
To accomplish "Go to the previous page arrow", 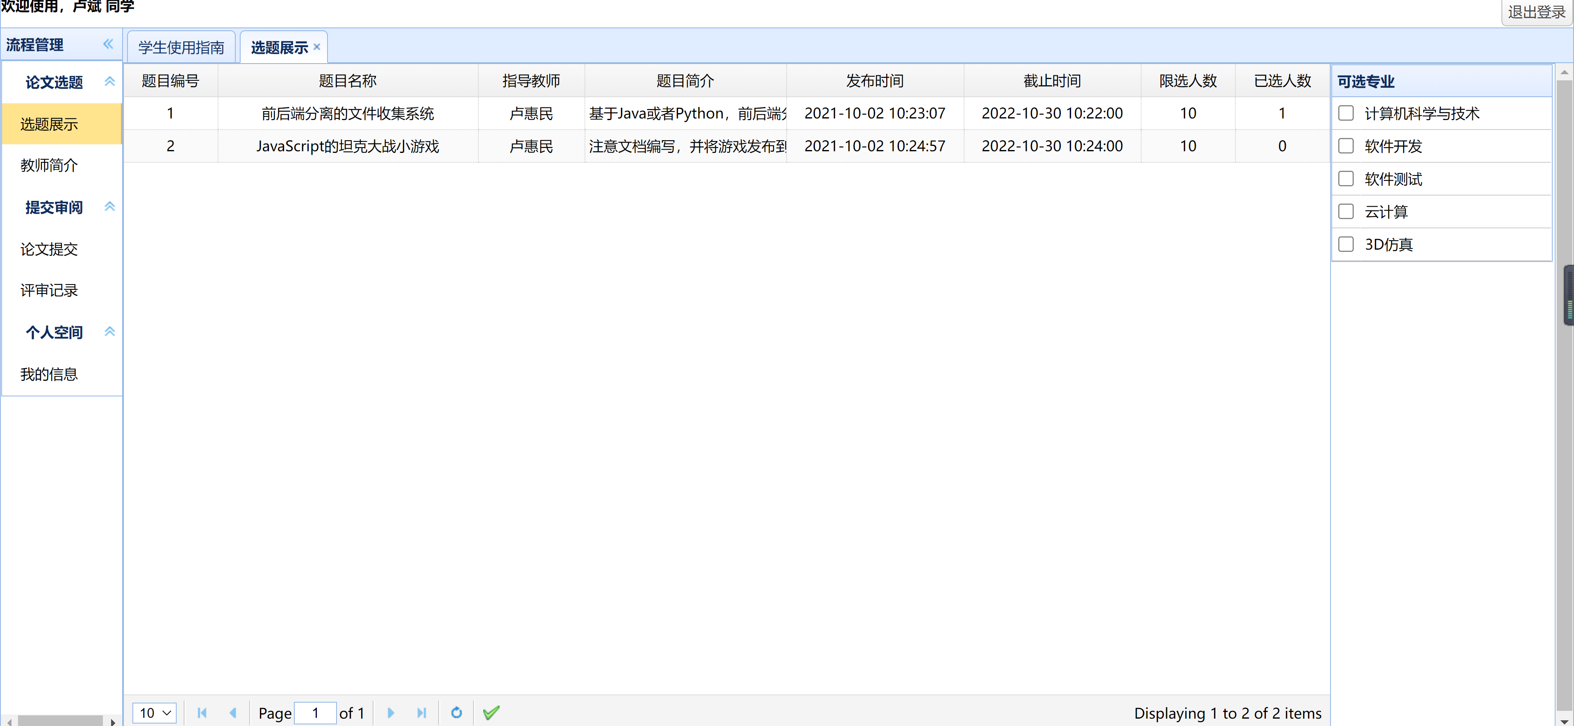I will (x=234, y=712).
